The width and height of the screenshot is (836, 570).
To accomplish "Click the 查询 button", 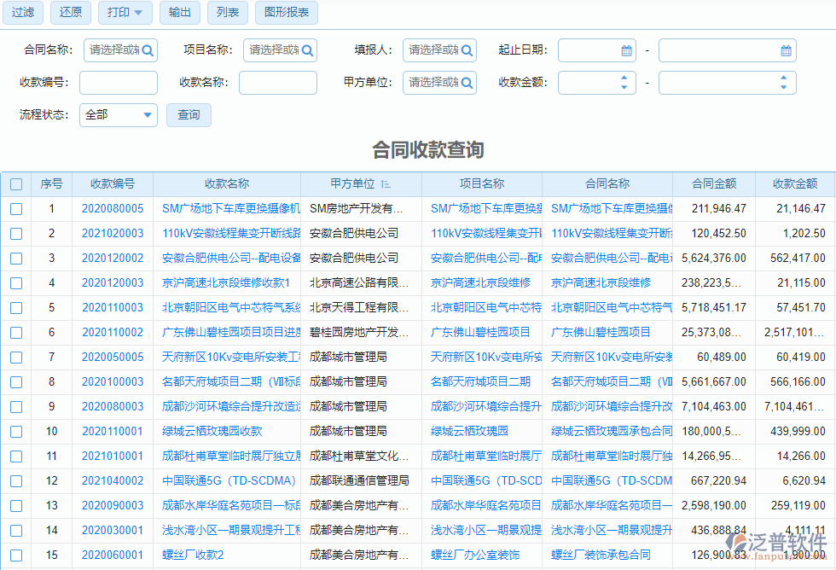I will click(189, 114).
